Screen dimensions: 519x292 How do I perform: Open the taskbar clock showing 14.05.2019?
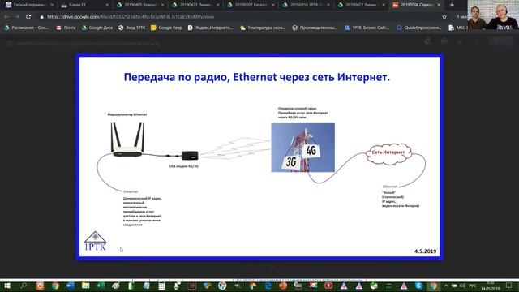pyautogui.click(x=490, y=286)
